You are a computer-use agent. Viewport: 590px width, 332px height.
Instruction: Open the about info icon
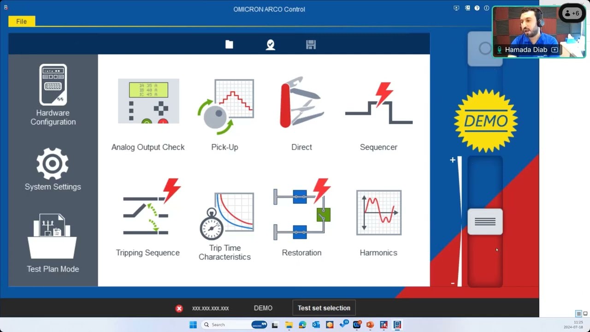pos(487,8)
